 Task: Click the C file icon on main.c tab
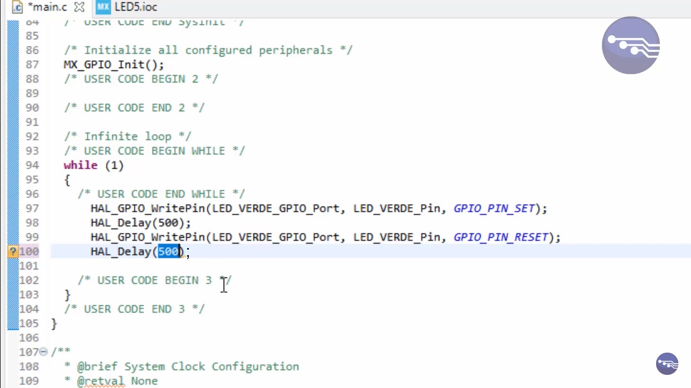[x=17, y=7]
